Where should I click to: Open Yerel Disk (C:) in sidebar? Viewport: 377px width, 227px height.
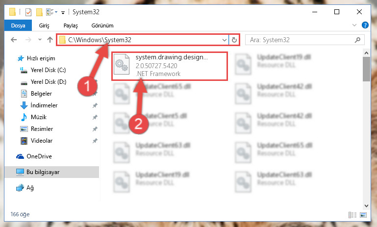(x=48, y=70)
